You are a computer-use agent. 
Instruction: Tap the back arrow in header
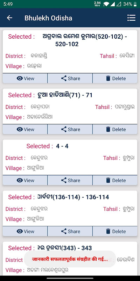point(9,18)
